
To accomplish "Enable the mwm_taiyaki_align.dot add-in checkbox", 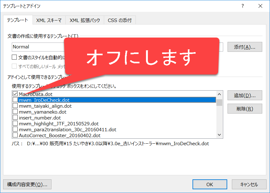I will pyautogui.click(x=15, y=106).
